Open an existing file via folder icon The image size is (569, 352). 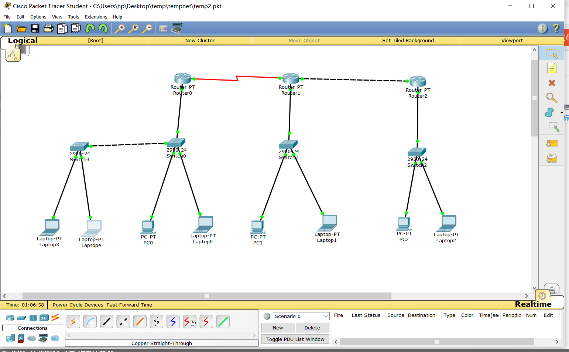tap(21, 28)
